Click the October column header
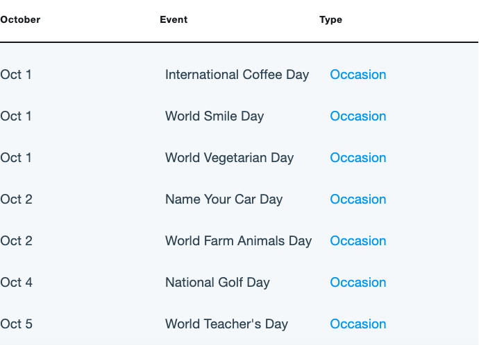 point(20,19)
